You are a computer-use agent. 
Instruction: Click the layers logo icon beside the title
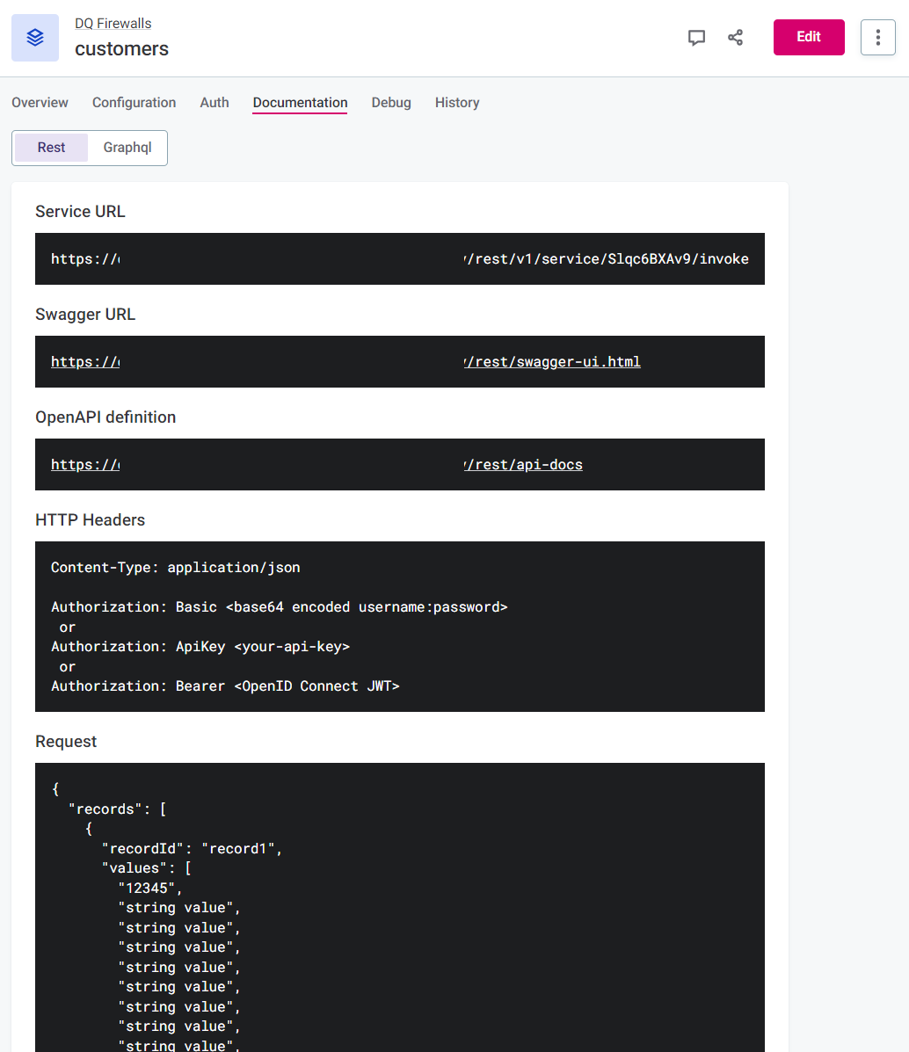[34, 37]
